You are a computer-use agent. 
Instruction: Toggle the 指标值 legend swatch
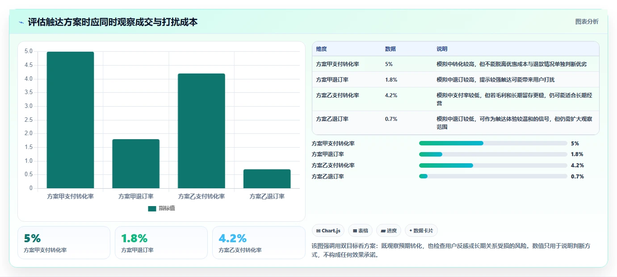152,208
